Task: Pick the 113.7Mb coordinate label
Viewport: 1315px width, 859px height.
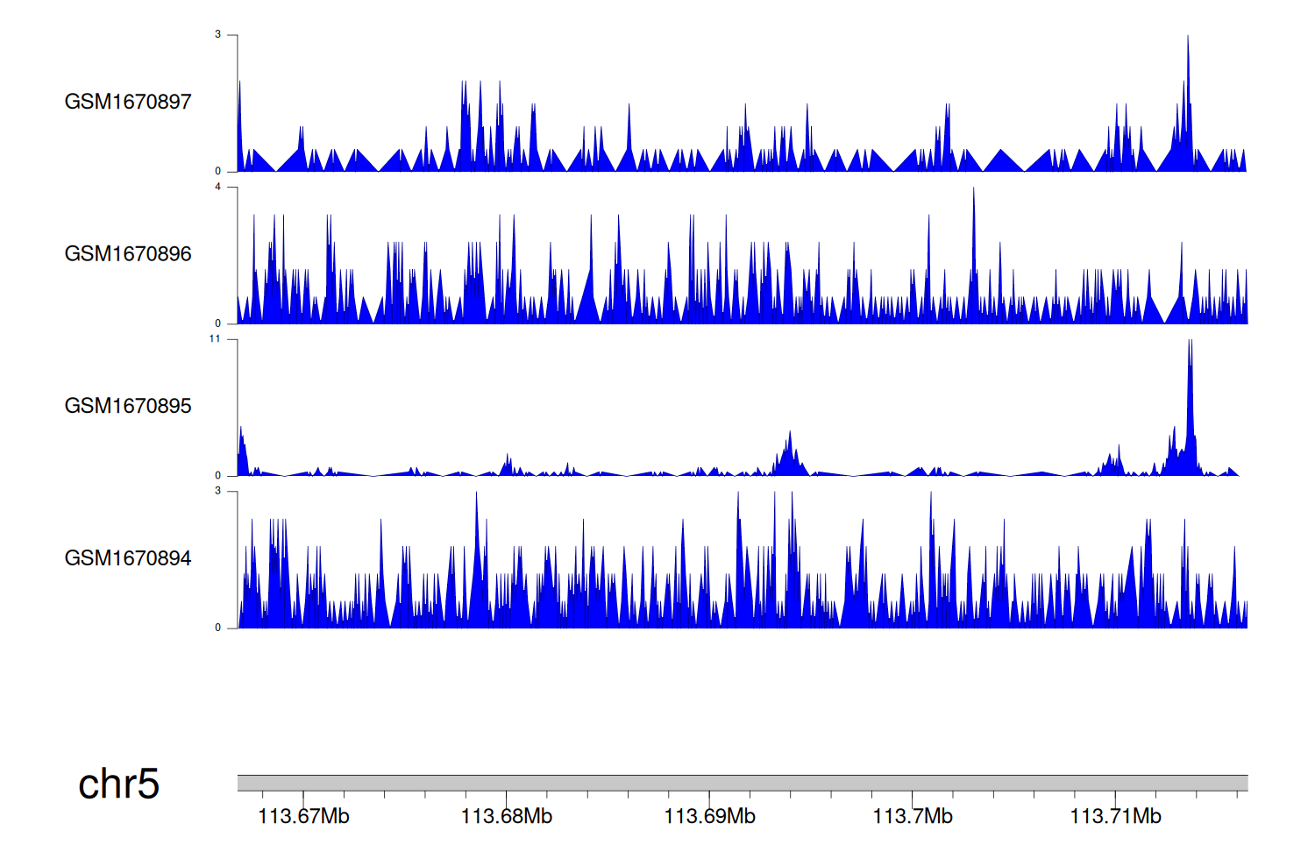Action: point(913,817)
